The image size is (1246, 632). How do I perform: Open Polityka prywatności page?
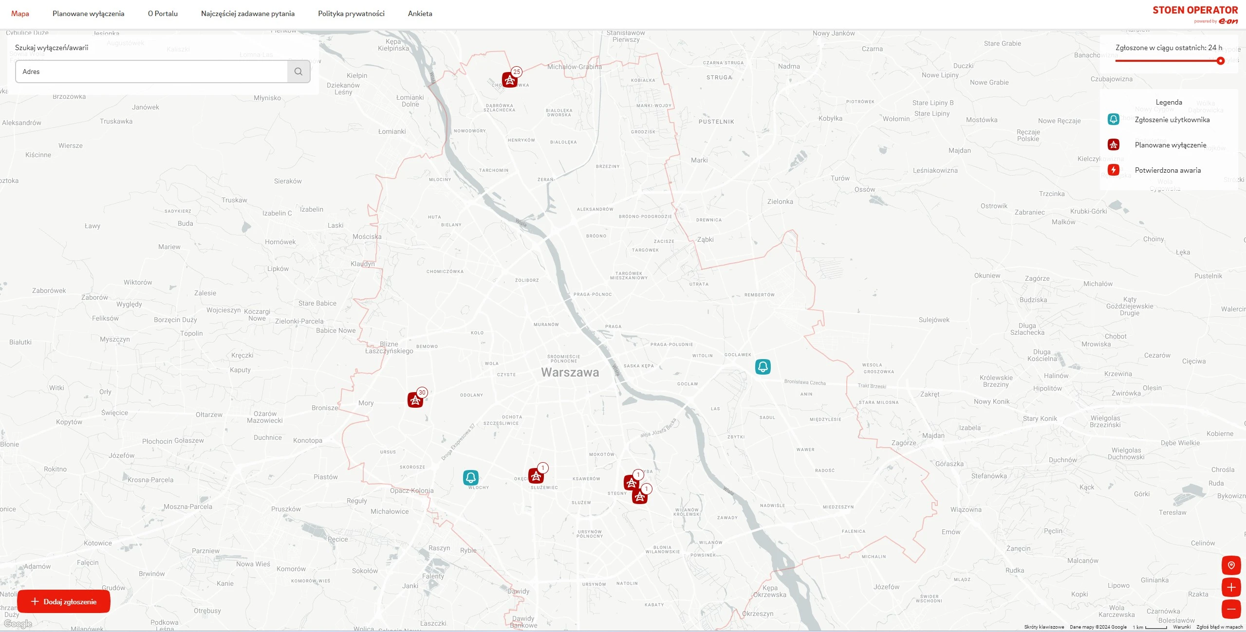(351, 14)
